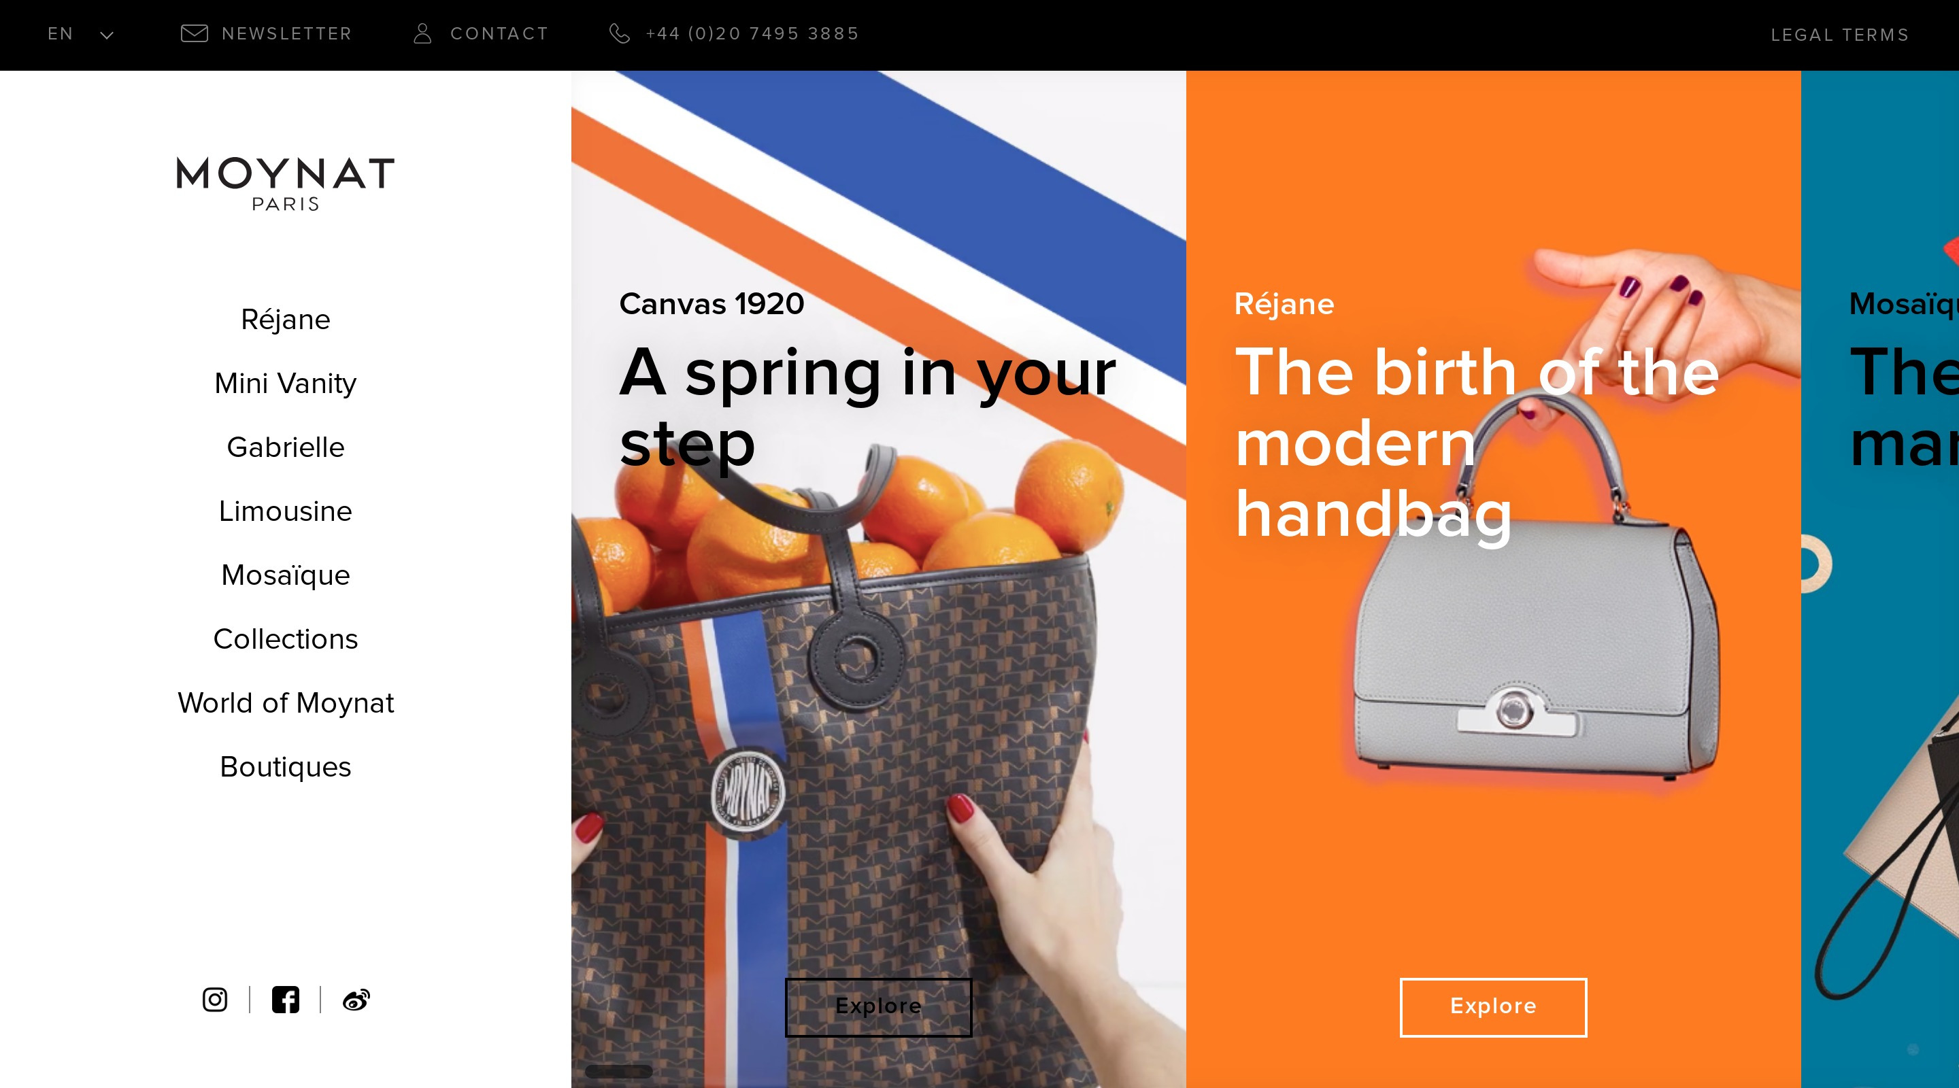Open the Réjane menu item
Image resolution: width=1959 pixels, height=1088 pixels.
(x=286, y=320)
